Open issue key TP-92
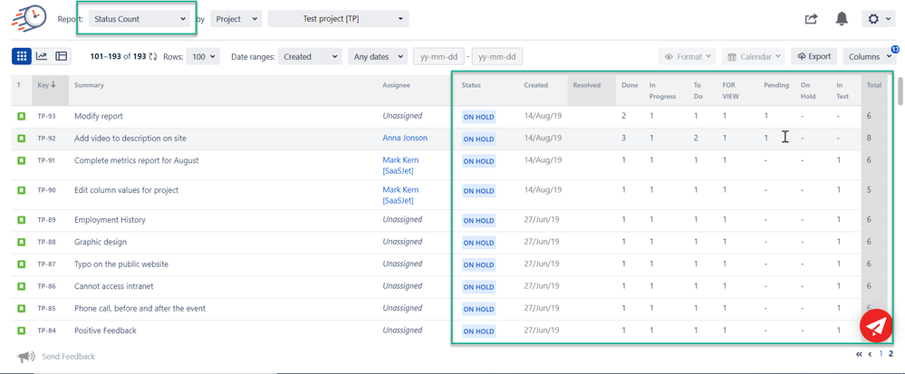The image size is (905, 374). (x=47, y=139)
